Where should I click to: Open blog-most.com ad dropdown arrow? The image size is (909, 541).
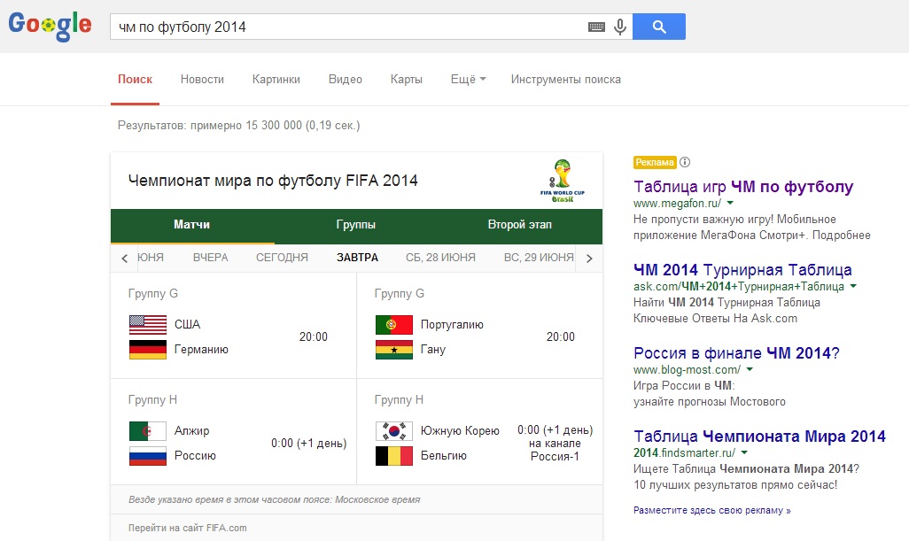749,369
